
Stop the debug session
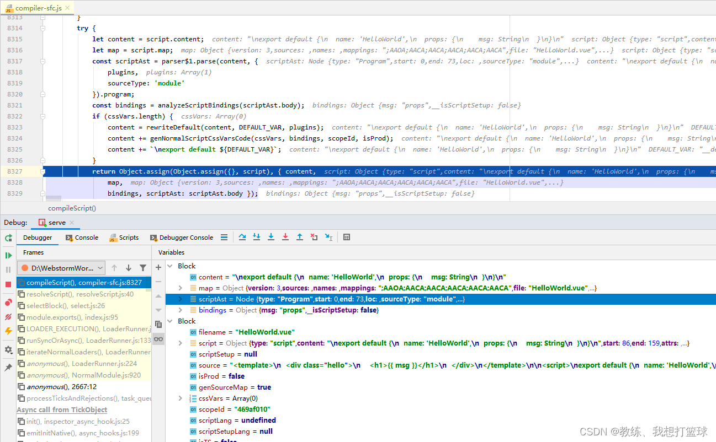pyautogui.click(x=8, y=284)
